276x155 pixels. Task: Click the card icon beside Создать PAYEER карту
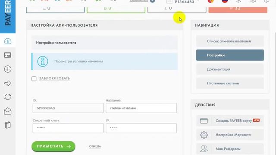204,121
